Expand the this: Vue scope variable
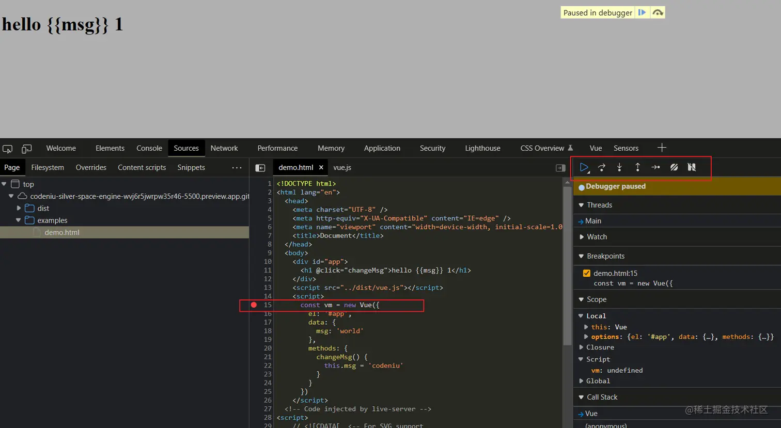Image resolution: width=781 pixels, height=428 pixels. click(x=586, y=327)
